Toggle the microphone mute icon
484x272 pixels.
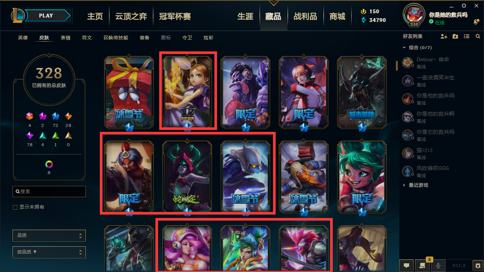[x=438, y=265]
